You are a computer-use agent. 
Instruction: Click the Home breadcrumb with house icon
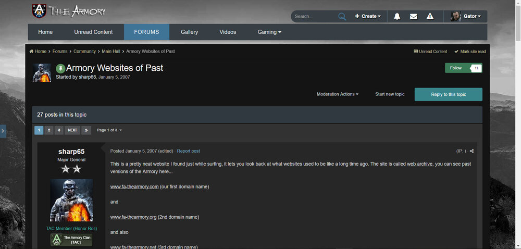tap(38, 52)
